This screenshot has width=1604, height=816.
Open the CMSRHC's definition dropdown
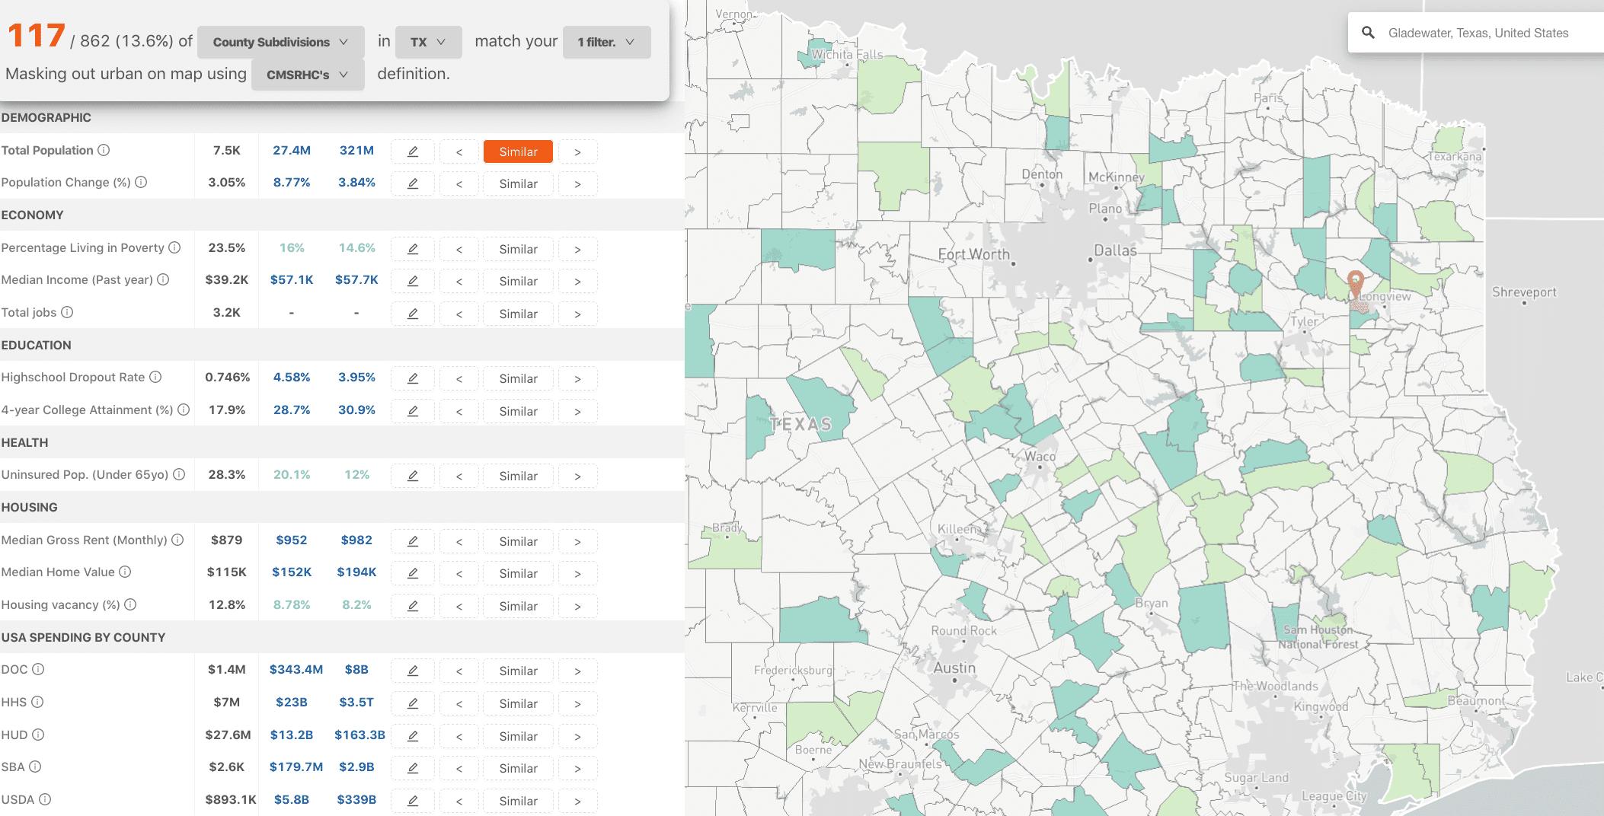click(308, 75)
